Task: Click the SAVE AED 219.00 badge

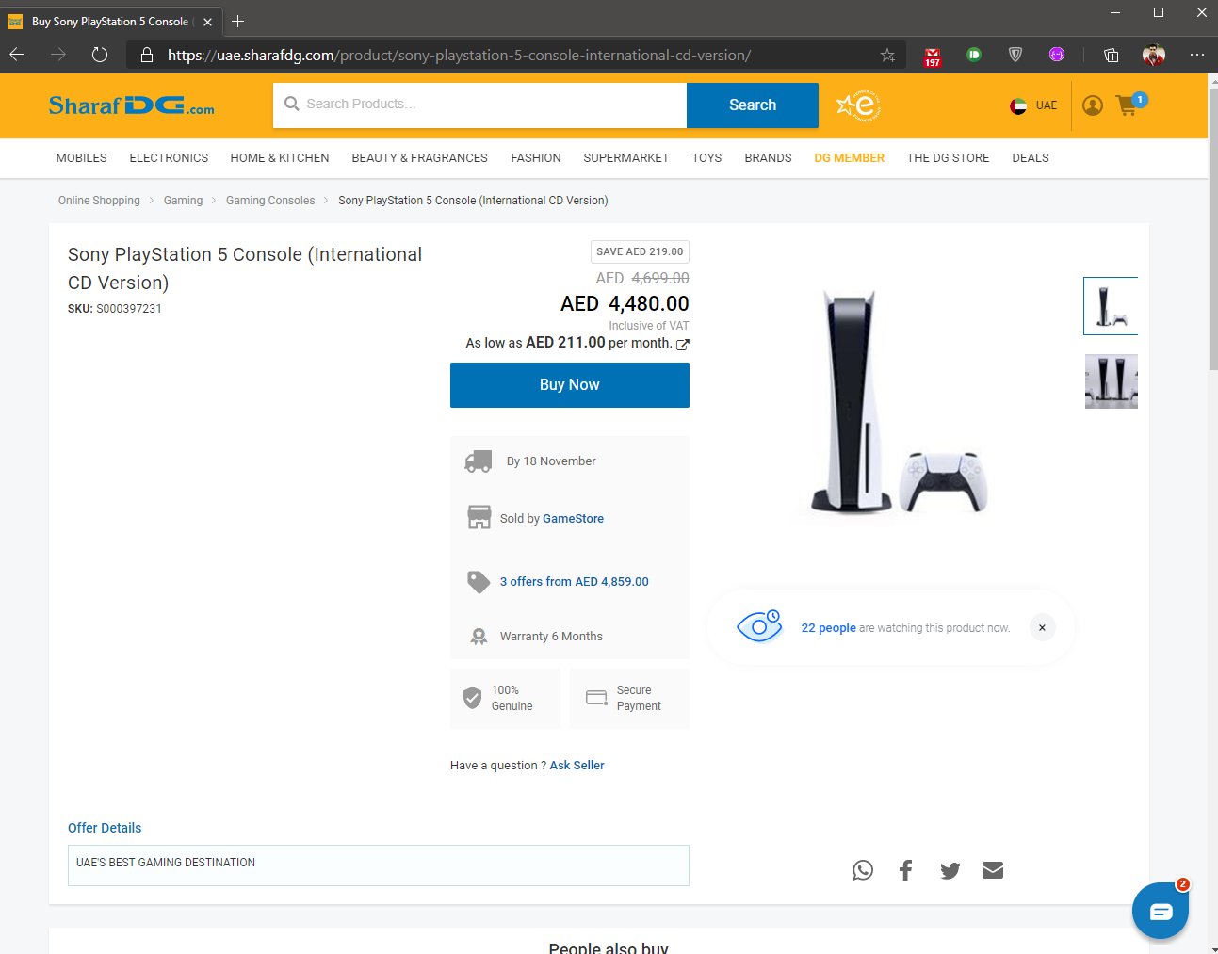Action: pyautogui.click(x=640, y=252)
